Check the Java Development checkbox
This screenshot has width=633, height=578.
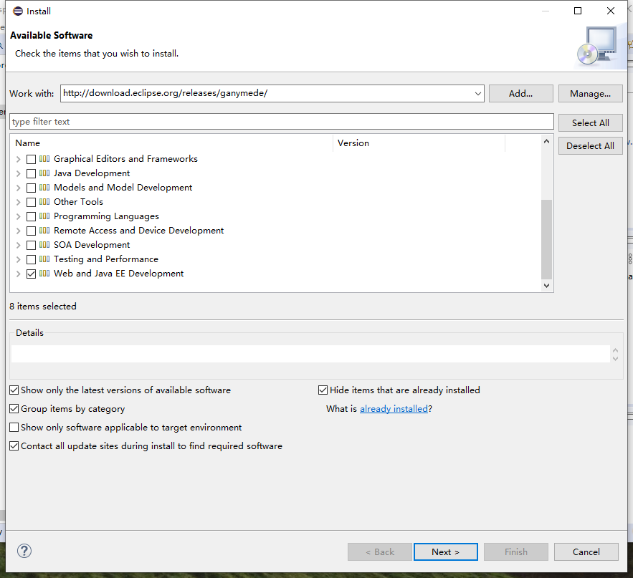pos(31,174)
